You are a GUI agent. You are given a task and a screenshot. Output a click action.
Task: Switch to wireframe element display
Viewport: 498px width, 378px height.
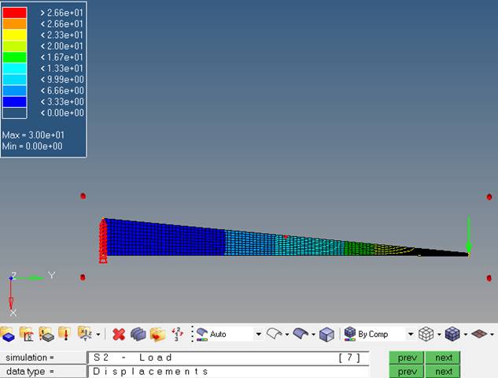click(426, 335)
